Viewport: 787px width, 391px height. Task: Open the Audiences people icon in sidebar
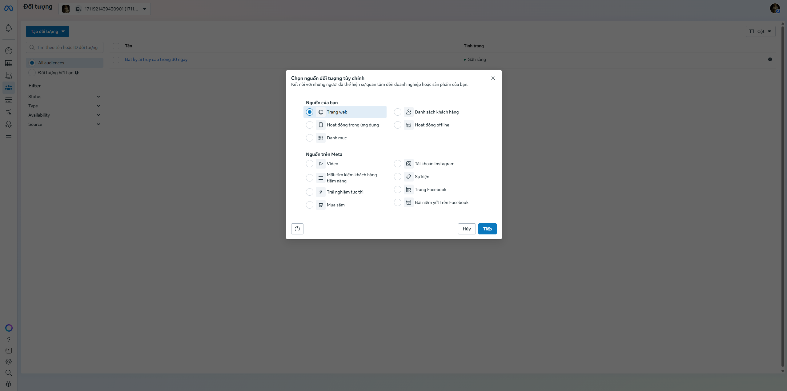pyautogui.click(x=9, y=88)
